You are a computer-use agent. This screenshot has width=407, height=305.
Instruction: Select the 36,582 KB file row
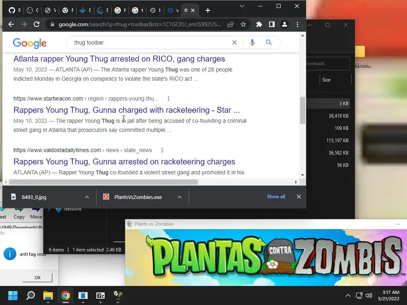(328, 153)
